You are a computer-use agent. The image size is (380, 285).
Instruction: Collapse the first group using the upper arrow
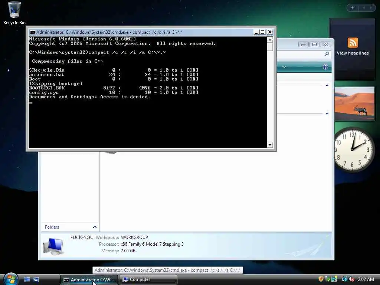tap(327, 85)
